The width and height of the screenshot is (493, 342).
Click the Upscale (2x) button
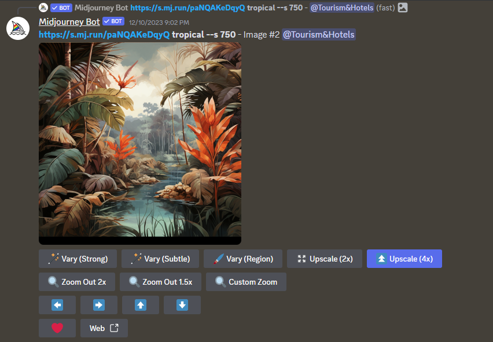[325, 259]
